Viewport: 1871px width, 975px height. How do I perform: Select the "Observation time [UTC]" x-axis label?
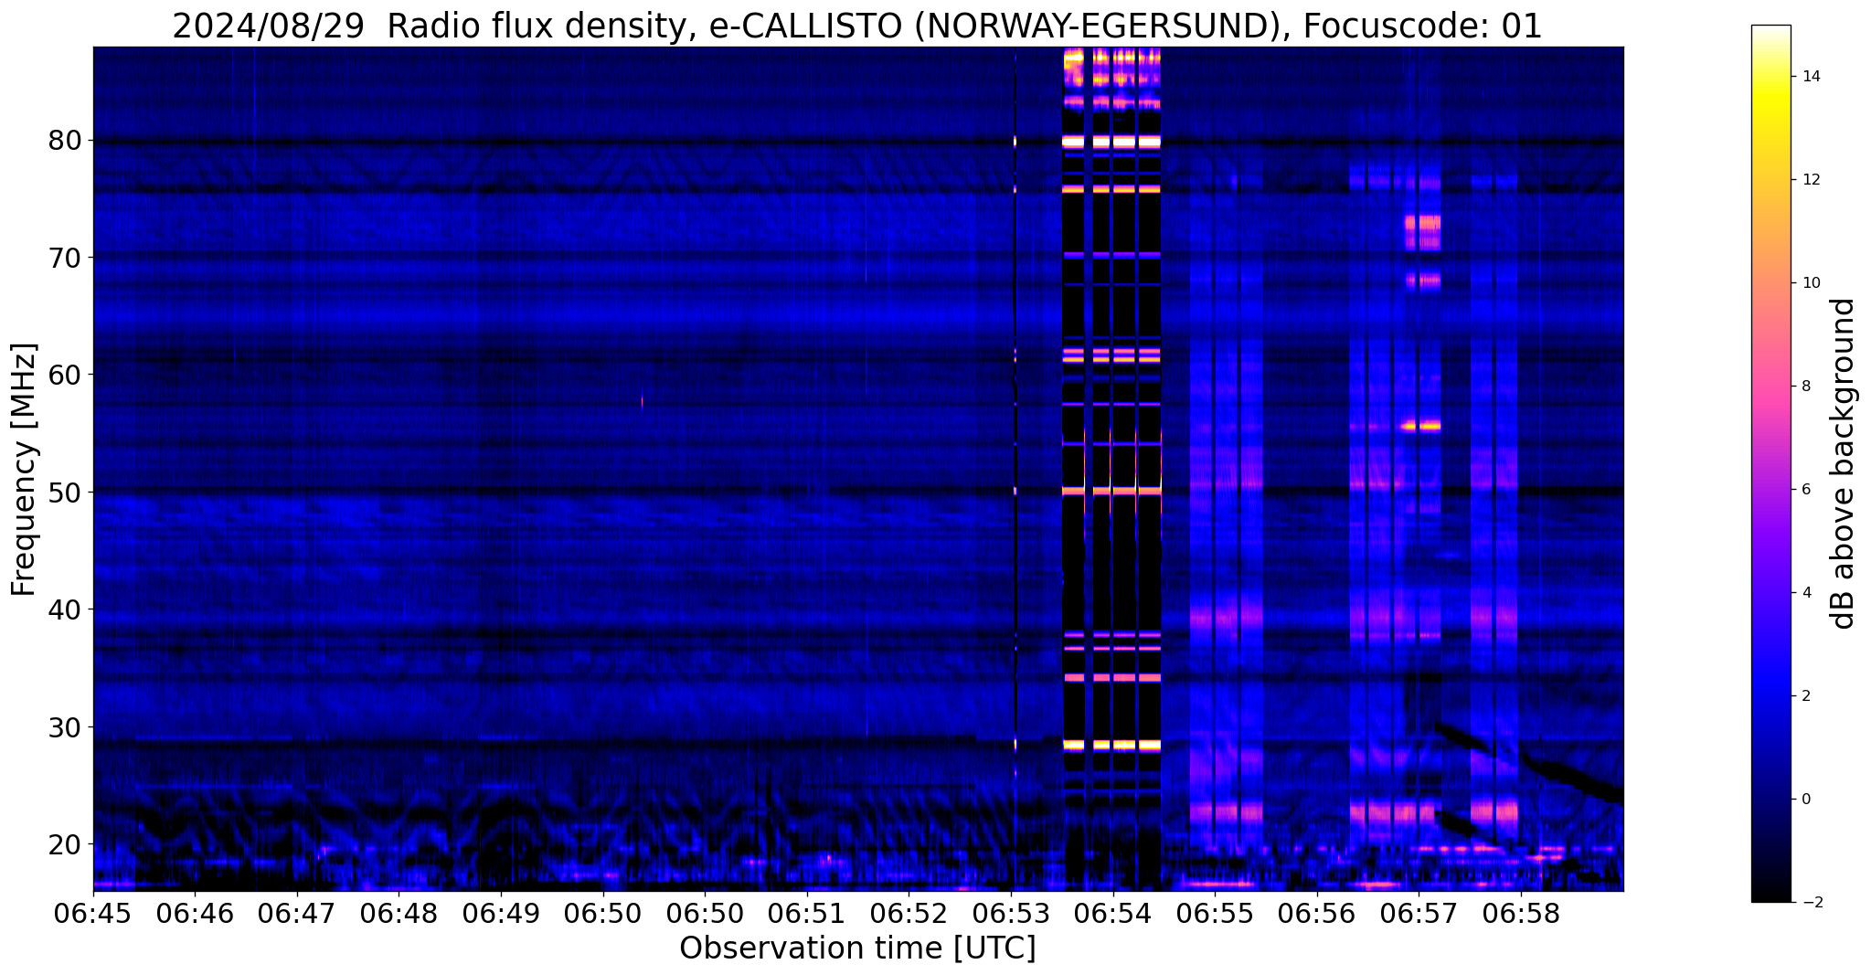tap(857, 949)
